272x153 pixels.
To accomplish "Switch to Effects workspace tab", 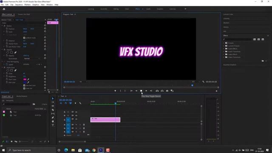I will pyautogui.click(x=138, y=9).
